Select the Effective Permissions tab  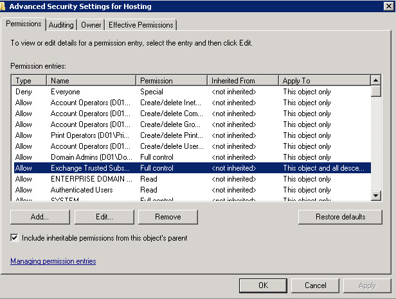click(141, 25)
